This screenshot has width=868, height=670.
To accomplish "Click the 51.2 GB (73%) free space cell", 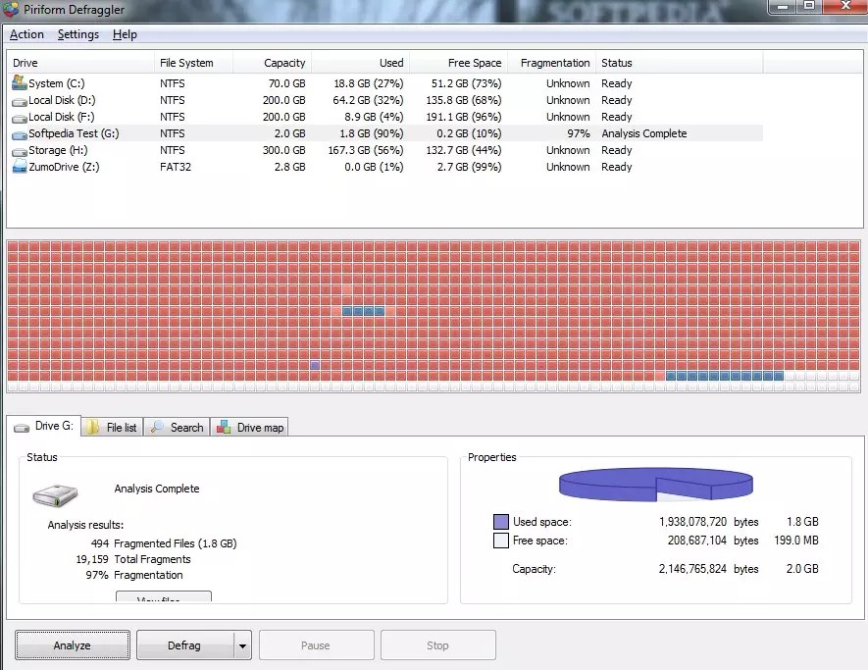I will click(466, 83).
